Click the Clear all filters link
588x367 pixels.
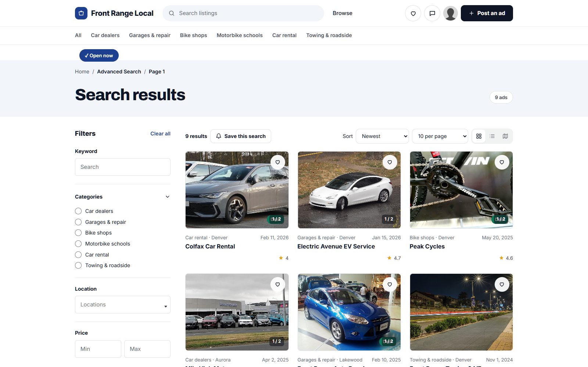160,134
